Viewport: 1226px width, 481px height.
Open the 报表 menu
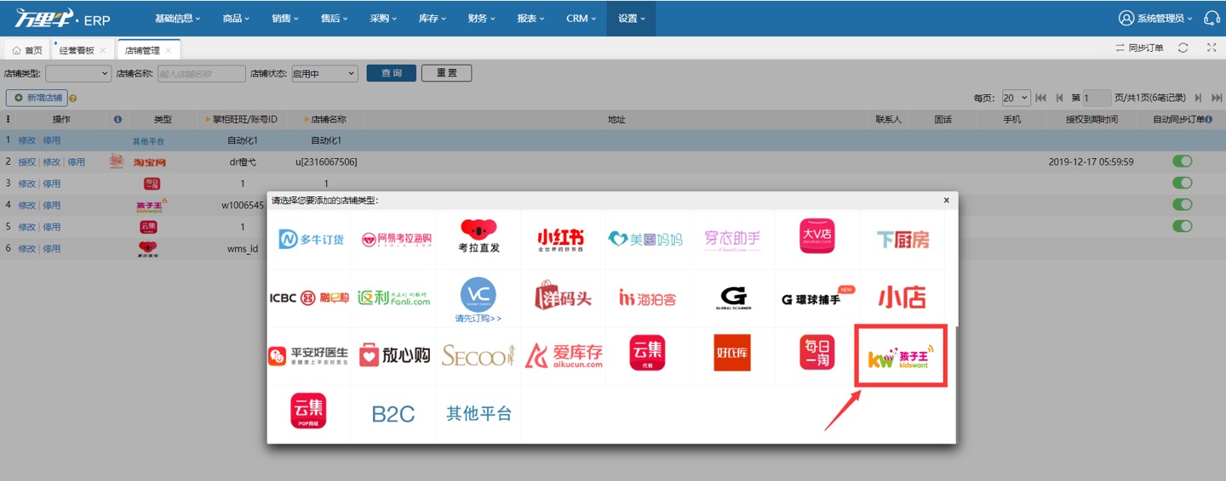[x=531, y=18]
